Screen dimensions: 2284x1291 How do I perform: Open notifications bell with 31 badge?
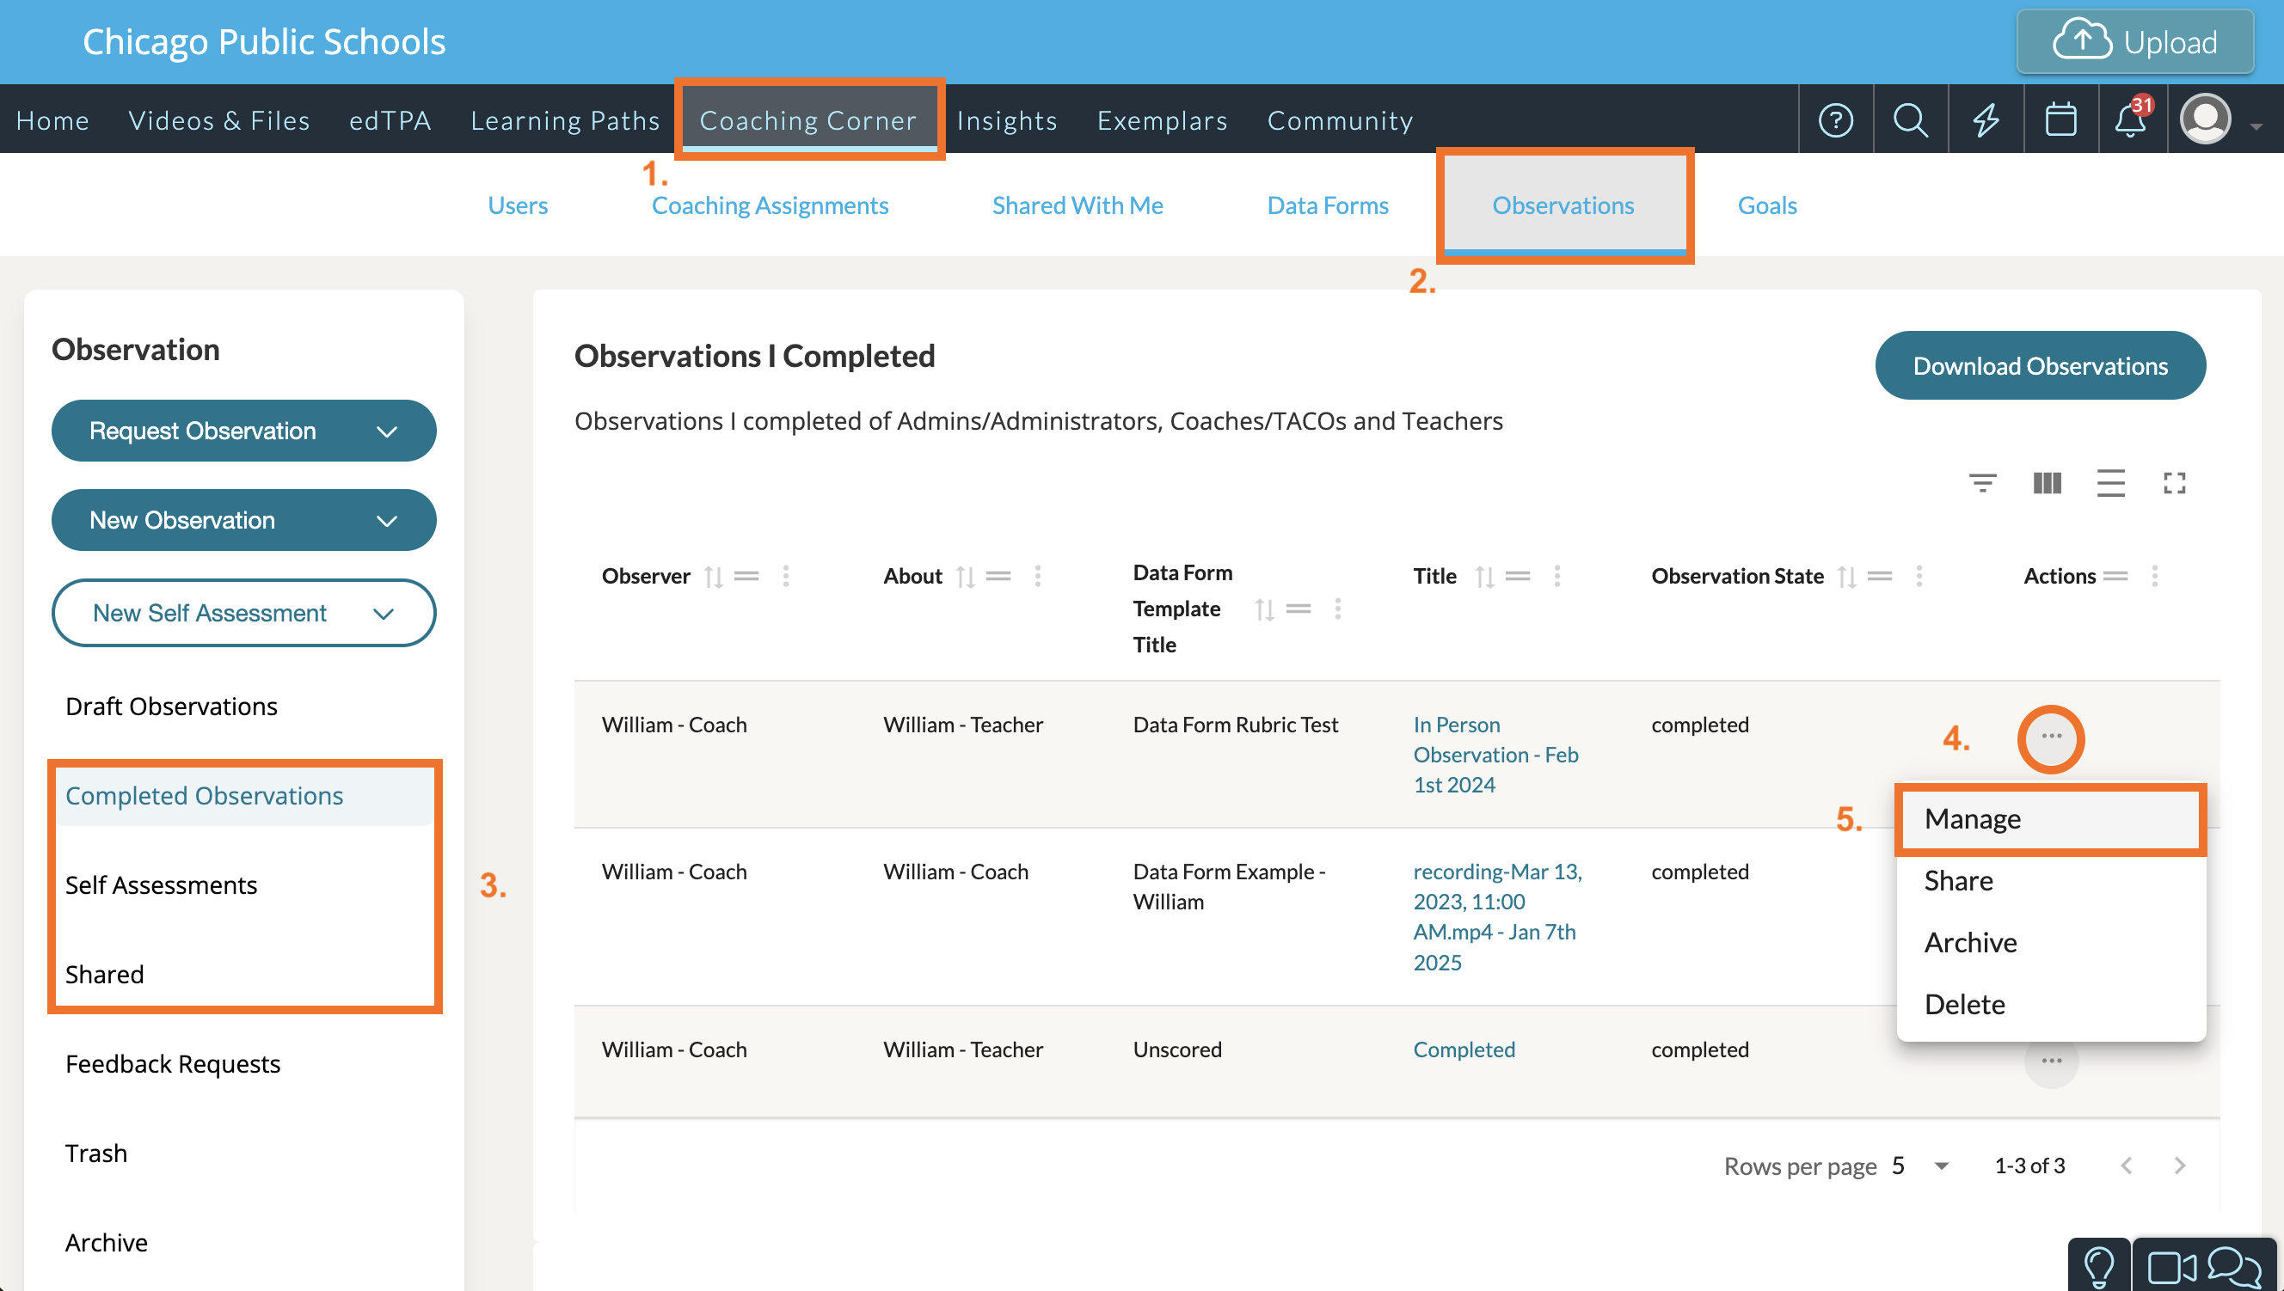[2131, 119]
